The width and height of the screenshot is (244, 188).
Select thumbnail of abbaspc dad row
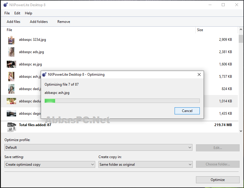click(x=11, y=89)
